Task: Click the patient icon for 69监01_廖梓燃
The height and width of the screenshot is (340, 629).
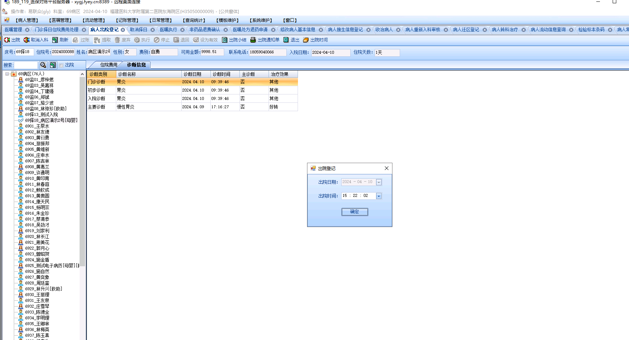Action: pos(21,80)
